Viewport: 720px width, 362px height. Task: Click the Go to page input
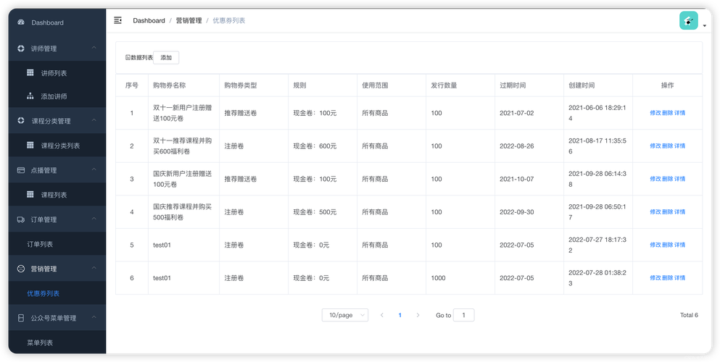pyautogui.click(x=464, y=315)
